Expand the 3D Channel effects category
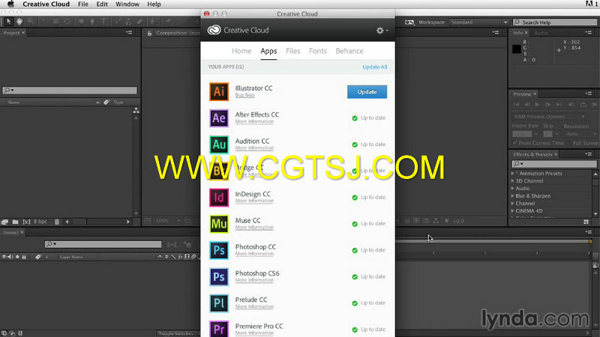This screenshot has height=337, width=600. click(513, 181)
